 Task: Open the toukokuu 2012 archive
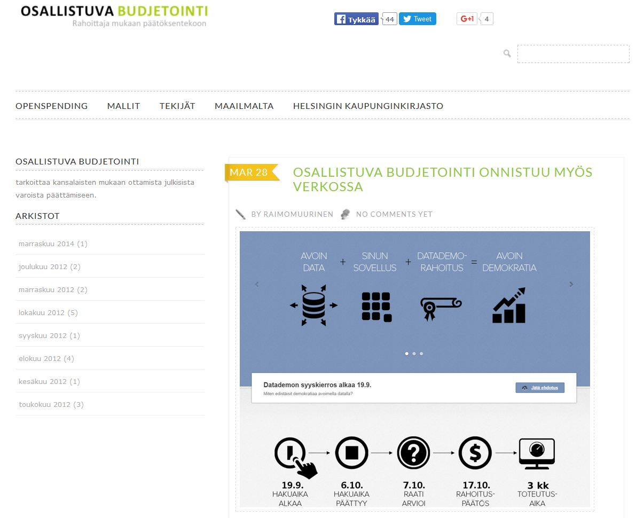(51, 404)
